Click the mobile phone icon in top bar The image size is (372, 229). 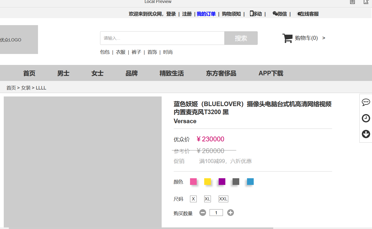[252, 13]
